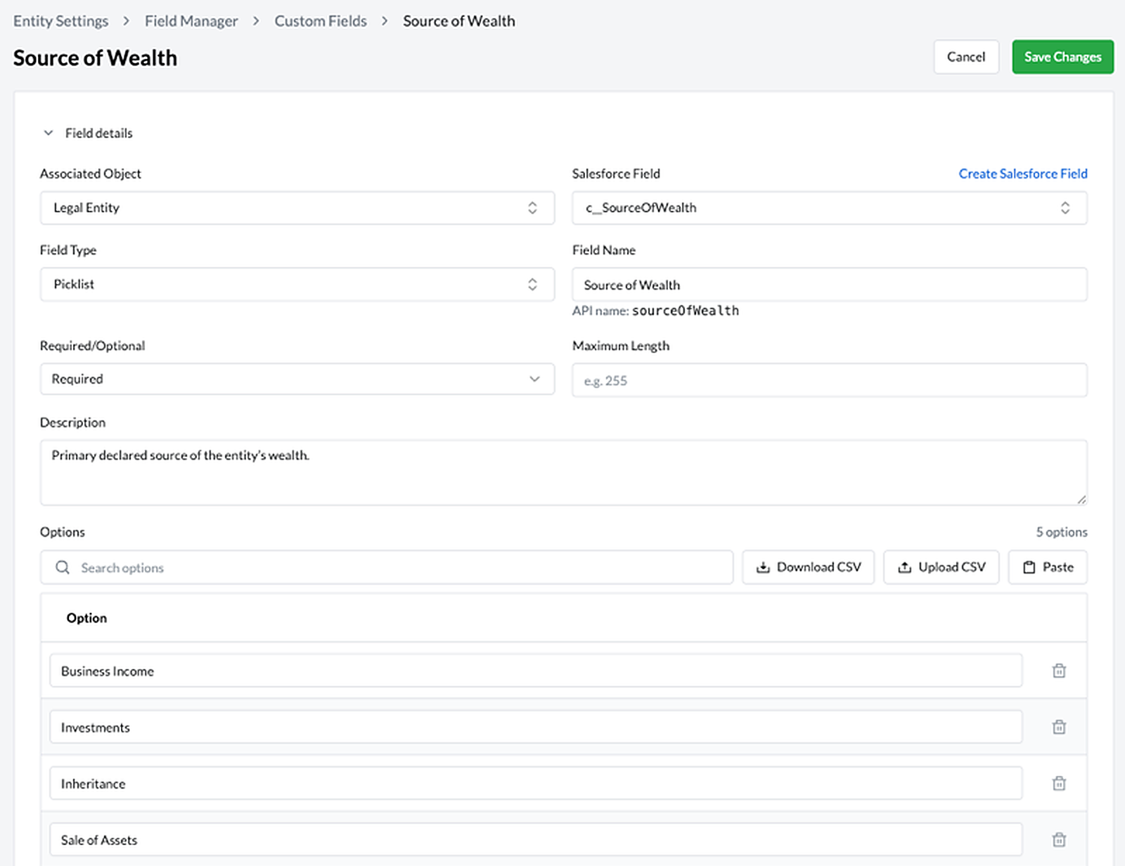The width and height of the screenshot is (1125, 866).
Task: Click Download CSV button
Action: [808, 567]
